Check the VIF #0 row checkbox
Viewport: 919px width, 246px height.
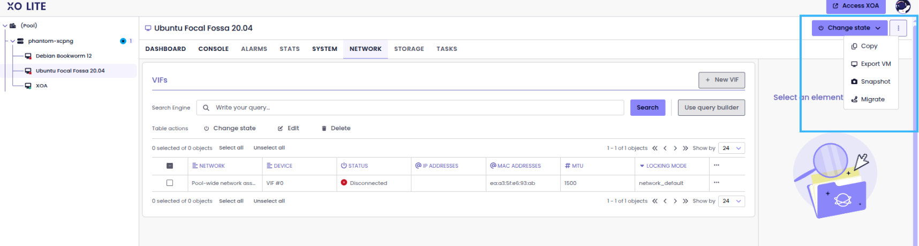click(170, 183)
